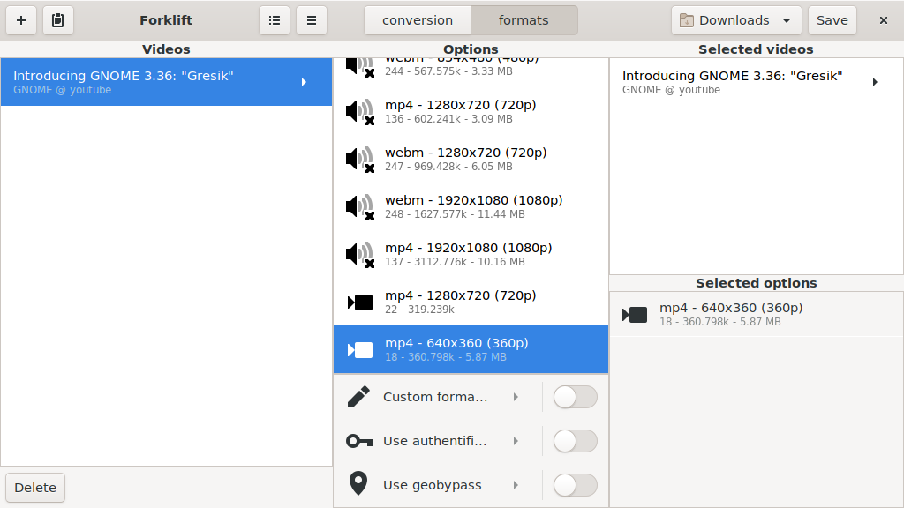Close the Forklift window
The width and height of the screenshot is (904, 508).
(x=883, y=20)
